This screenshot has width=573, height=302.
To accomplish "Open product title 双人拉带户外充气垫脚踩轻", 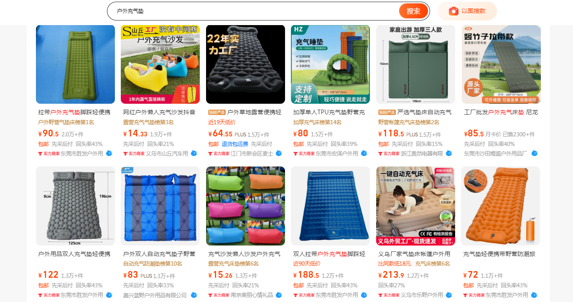I will coord(329,254).
